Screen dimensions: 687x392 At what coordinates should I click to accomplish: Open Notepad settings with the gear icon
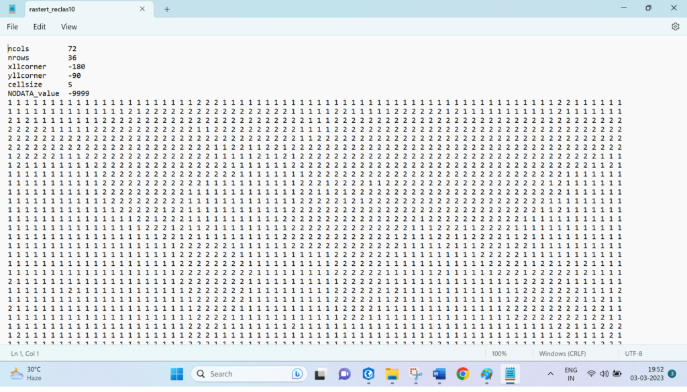676,26
